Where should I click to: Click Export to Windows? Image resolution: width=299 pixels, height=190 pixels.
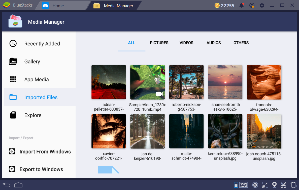(x=36, y=169)
